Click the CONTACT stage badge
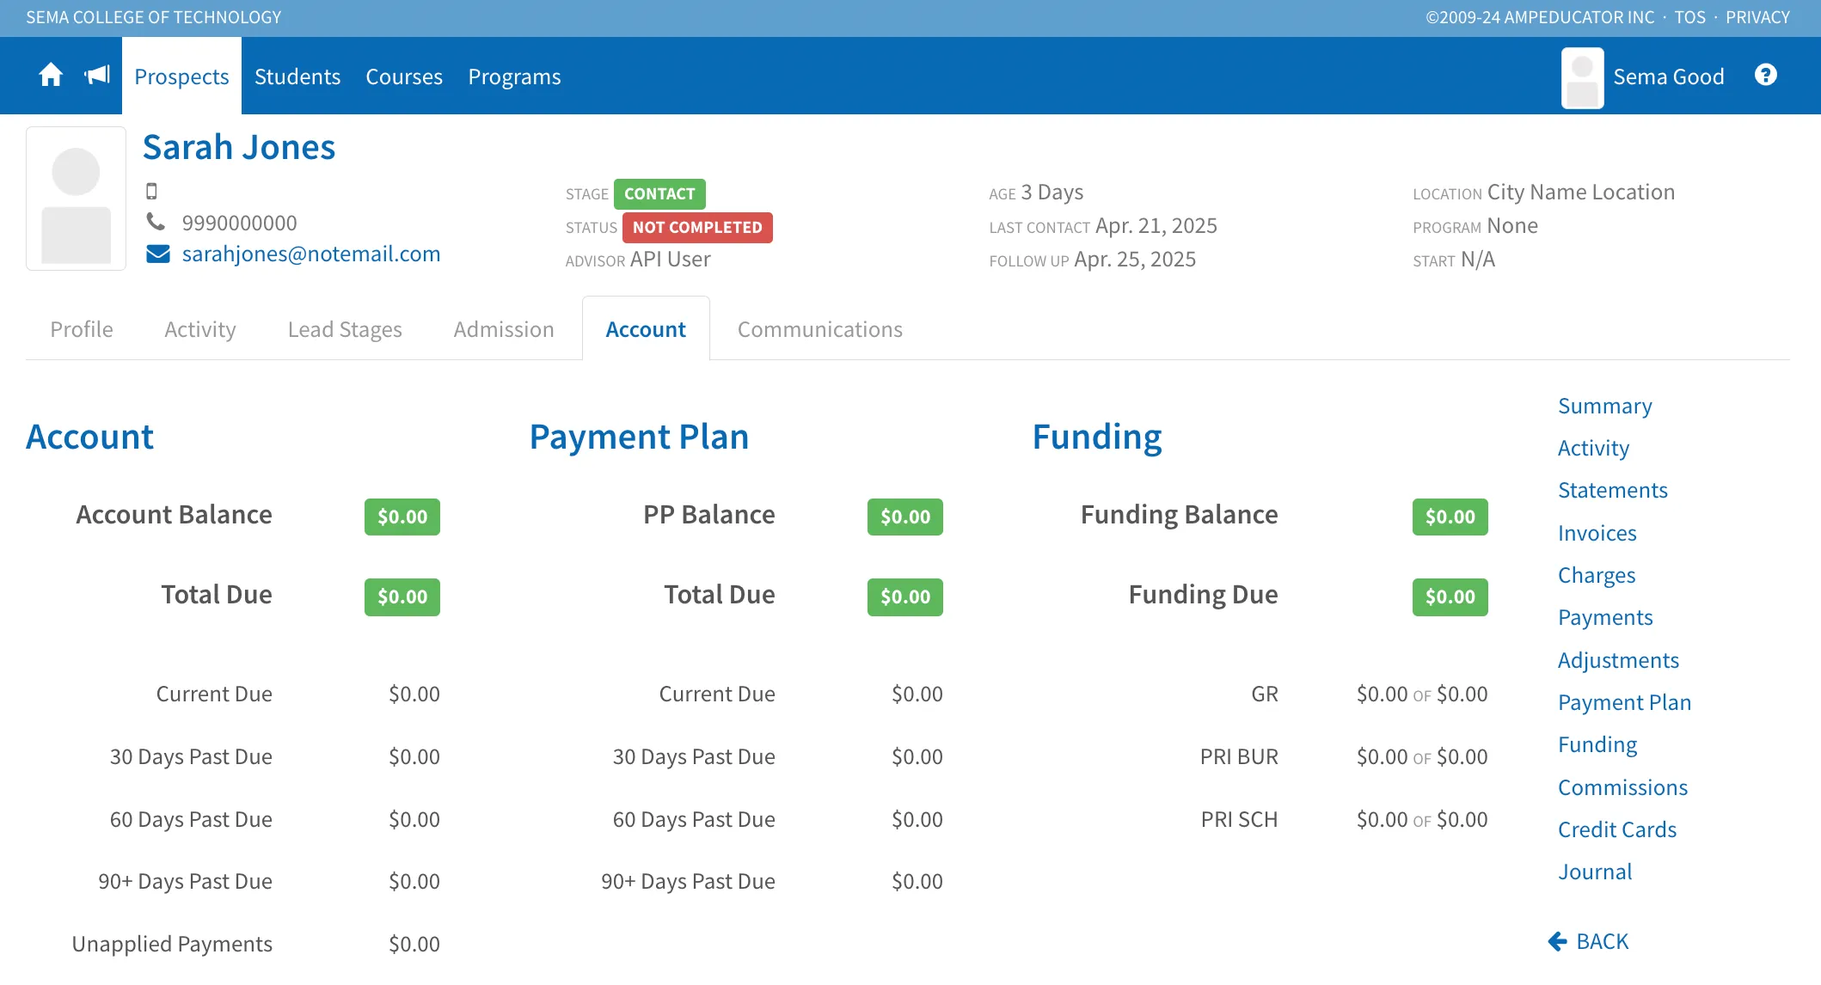This screenshot has width=1821, height=985. [x=659, y=194]
